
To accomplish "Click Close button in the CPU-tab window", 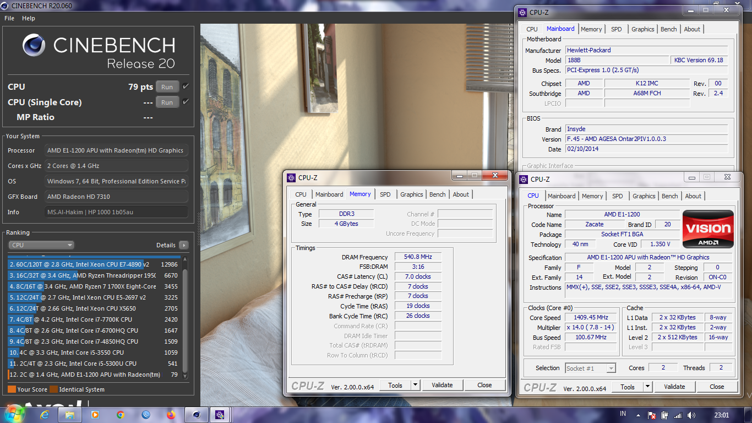I will (x=717, y=387).
